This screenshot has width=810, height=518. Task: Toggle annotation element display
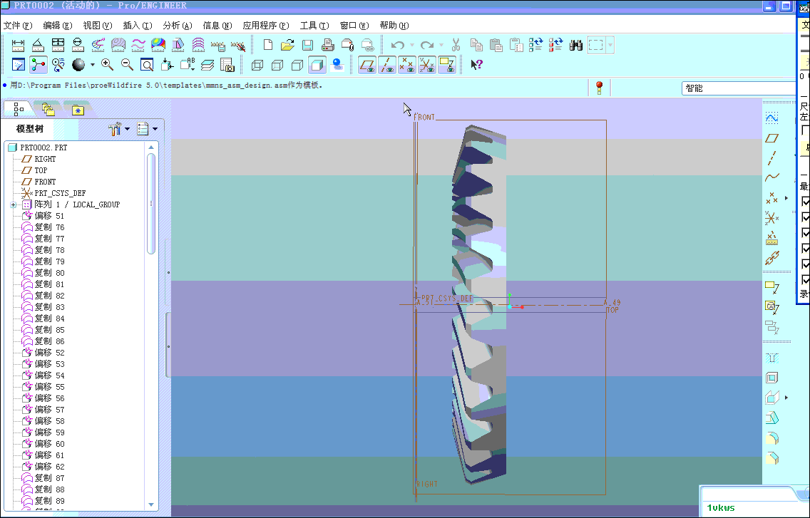[x=447, y=65]
